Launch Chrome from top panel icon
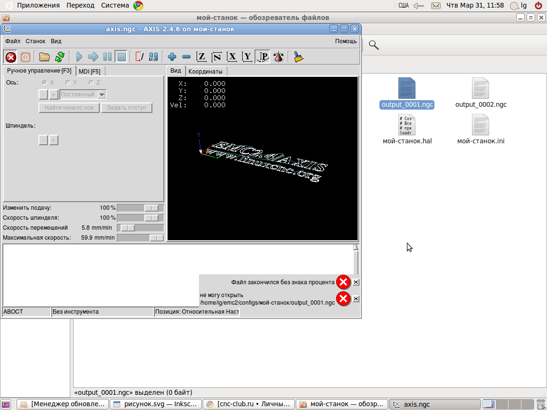The height and width of the screenshot is (410, 547). [138, 5]
